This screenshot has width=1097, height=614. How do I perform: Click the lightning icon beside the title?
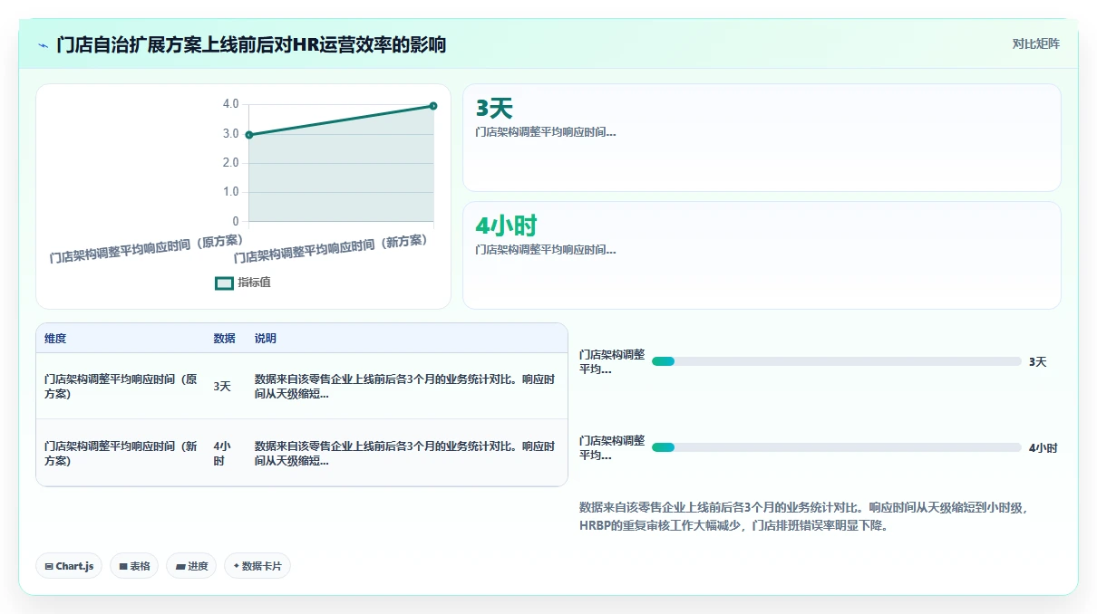tap(44, 44)
